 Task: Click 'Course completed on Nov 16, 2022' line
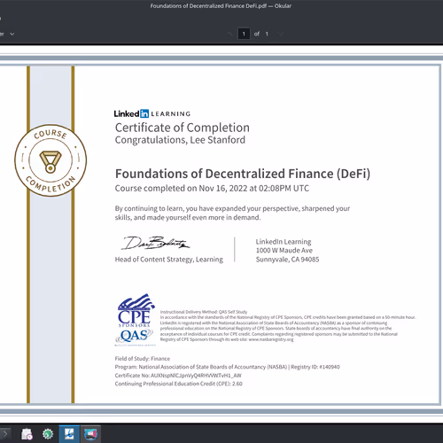212,189
